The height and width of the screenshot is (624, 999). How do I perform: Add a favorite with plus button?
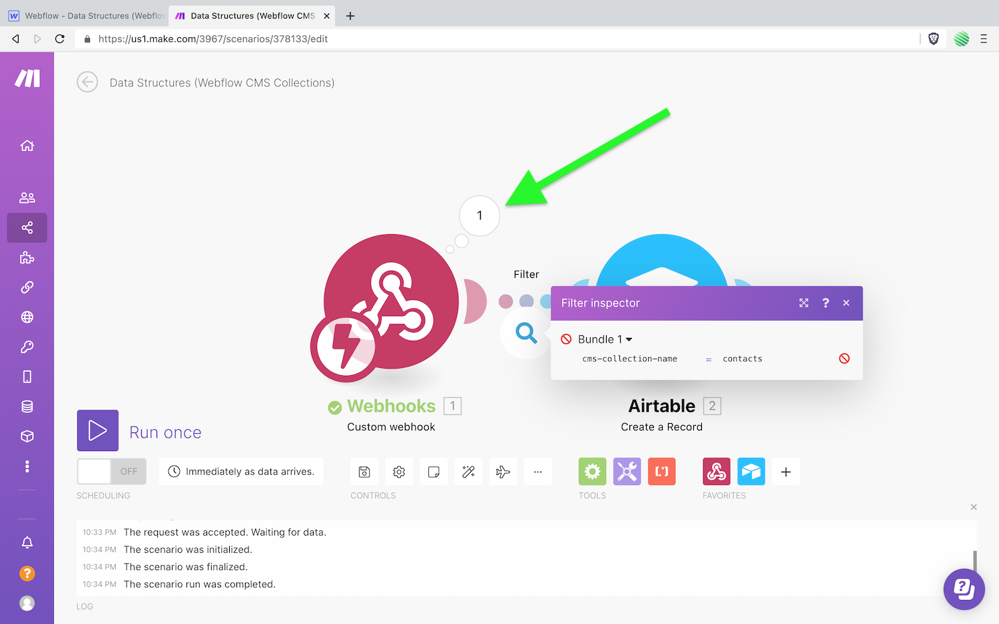point(786,472)
